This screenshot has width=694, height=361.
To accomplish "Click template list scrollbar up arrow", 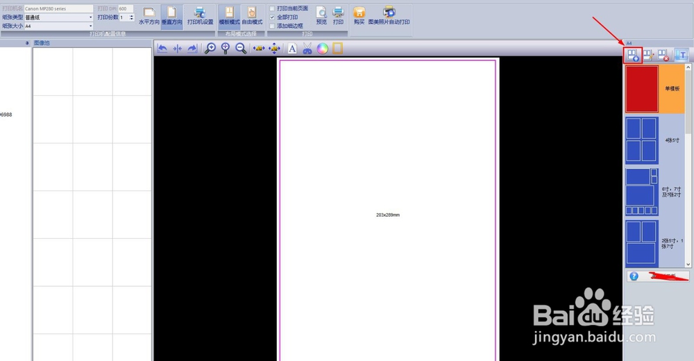I will click(688, 67).
